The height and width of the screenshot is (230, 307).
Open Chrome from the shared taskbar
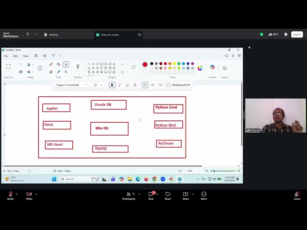pyautogui.click(x=154, y=179)
